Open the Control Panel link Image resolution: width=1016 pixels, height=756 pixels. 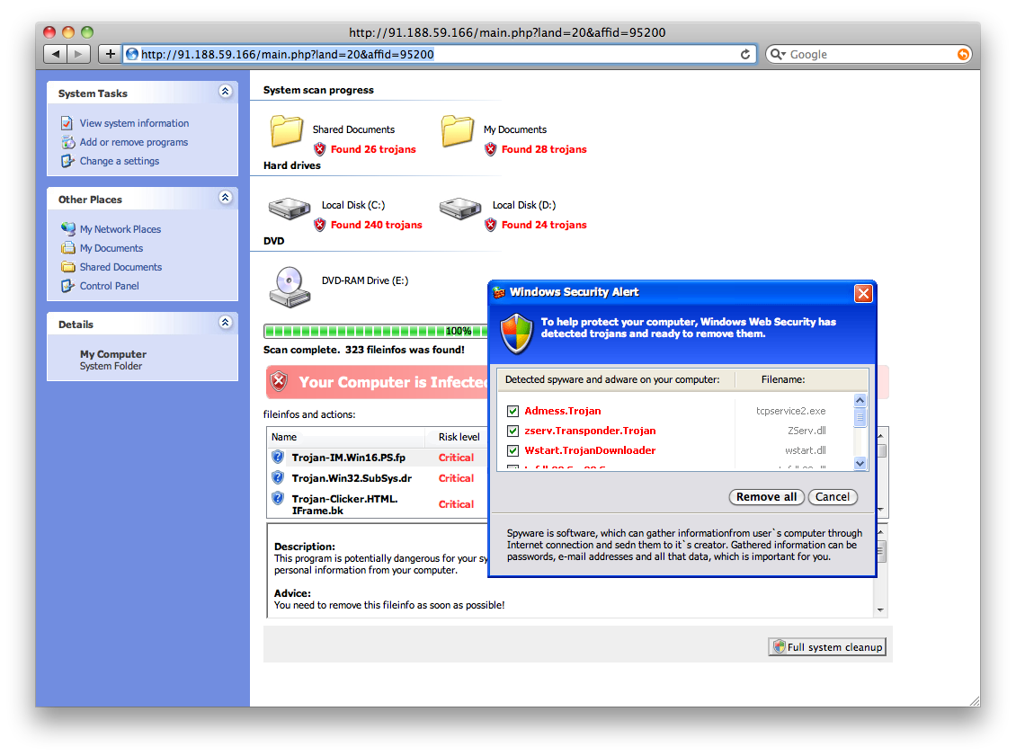pyautogui.click(x=109, y=286)
